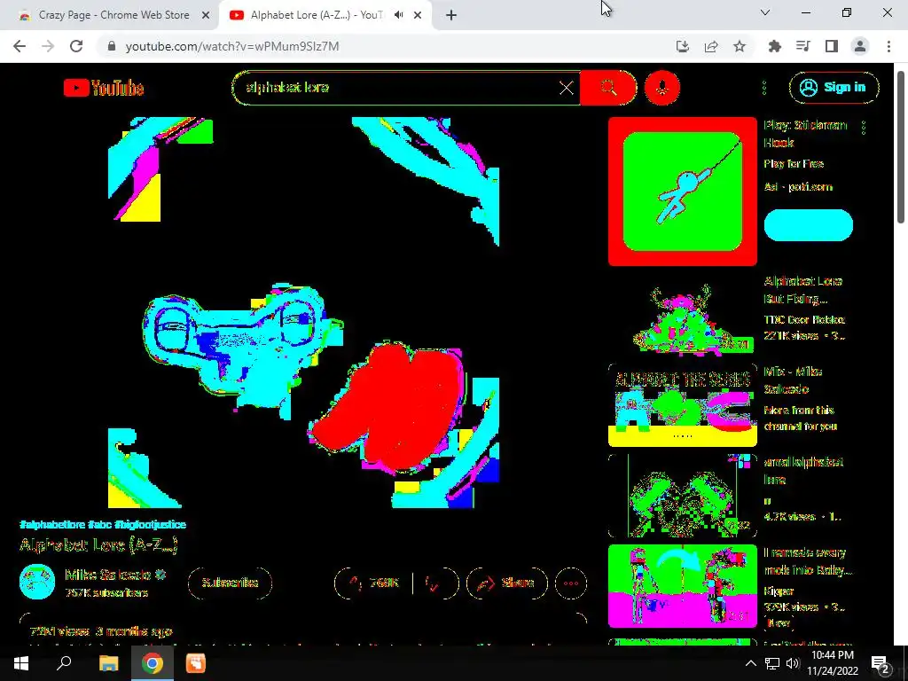Image resolution: width=908 pixels, height=681 pixels.
Task: Open the Stickman Hook ad options menu
Action: coord(864,128)
